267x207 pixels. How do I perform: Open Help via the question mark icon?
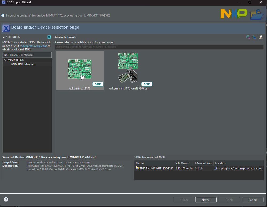pyautogui.click(x=6, y=199)
